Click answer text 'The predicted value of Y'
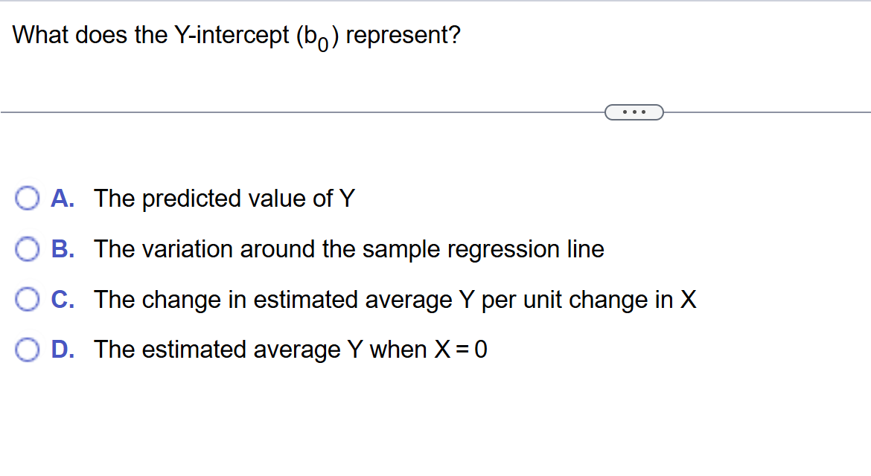The image size is (871, 476). point(225,198)
